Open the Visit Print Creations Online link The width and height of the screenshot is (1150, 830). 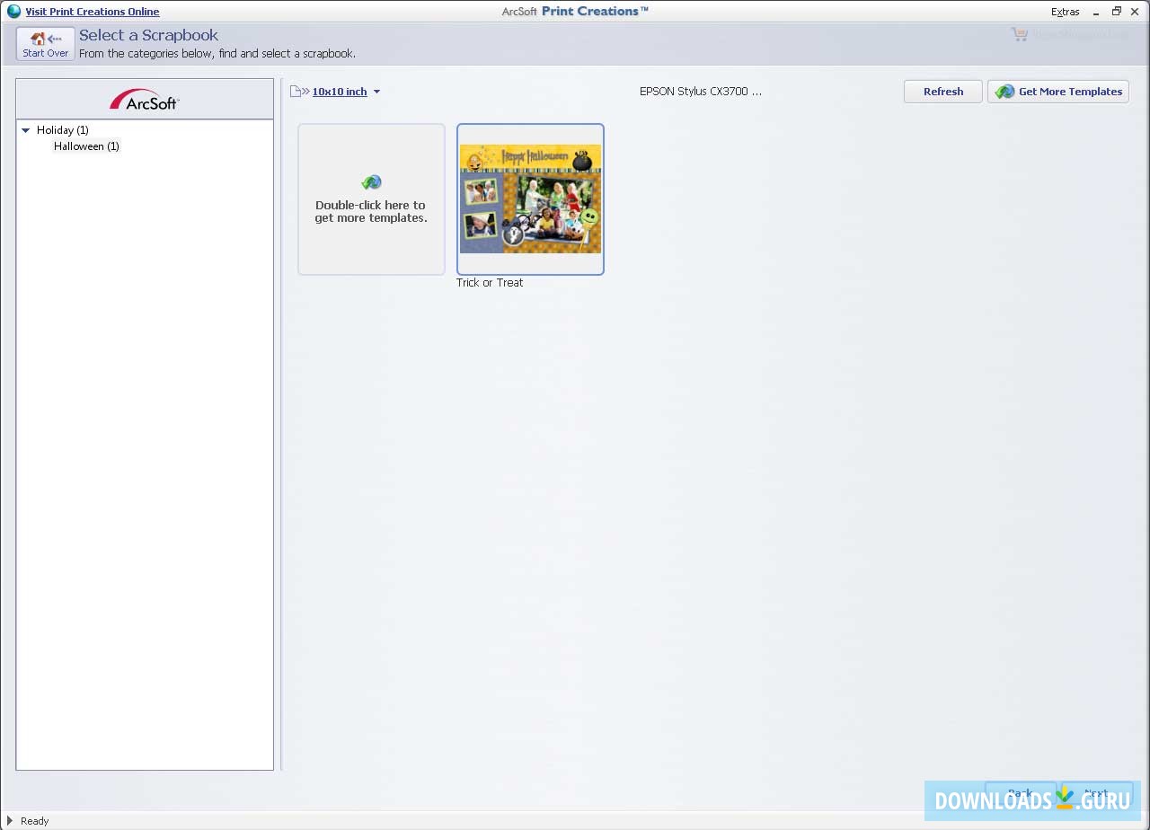(93, 12)
